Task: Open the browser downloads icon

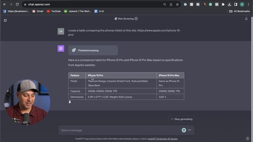Action: (229, 4)
